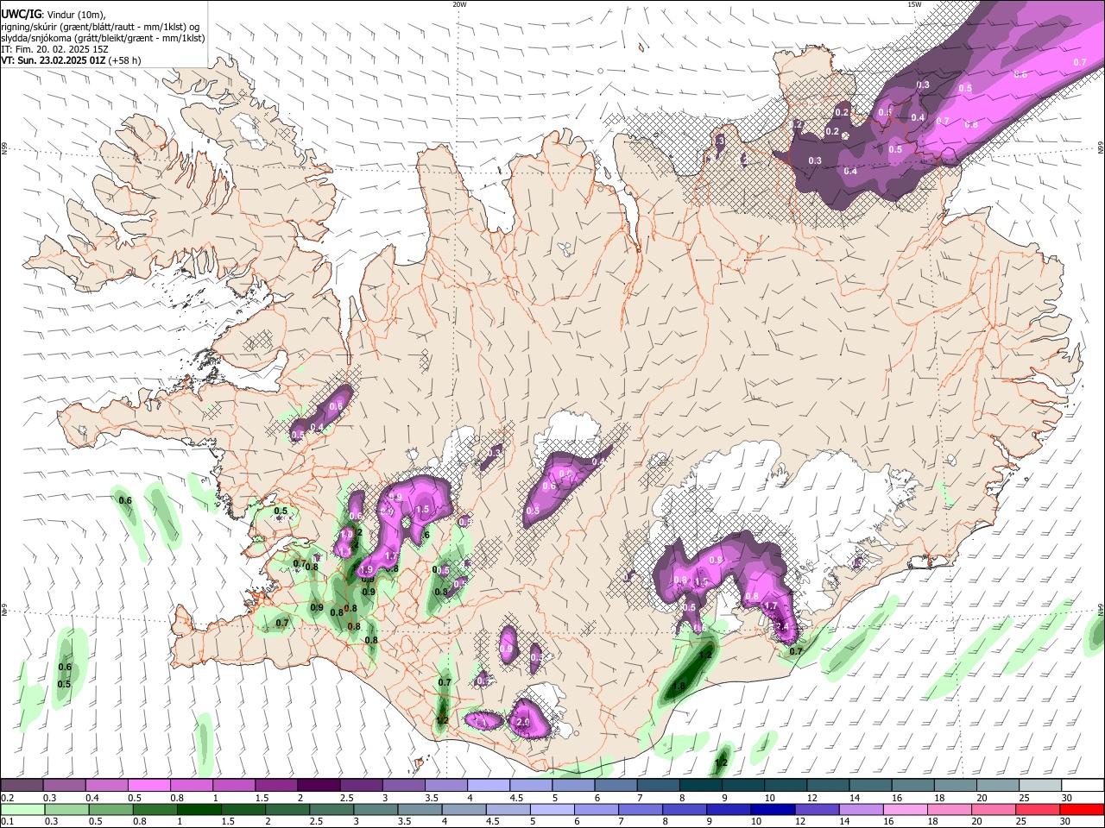Click the '0.4' label on the snow legend
Screen dimensions: 1105x828
point(92,798)
